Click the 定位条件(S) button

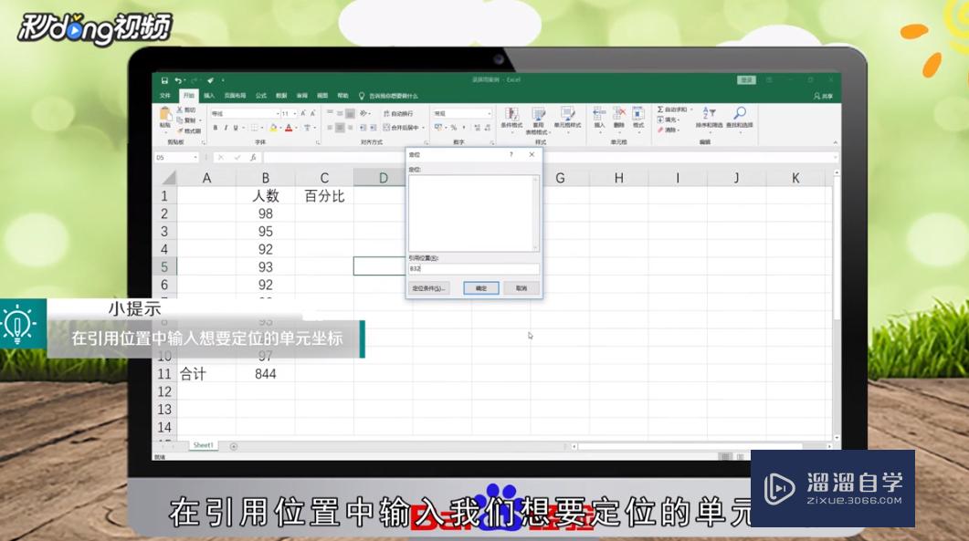[431, 287]
